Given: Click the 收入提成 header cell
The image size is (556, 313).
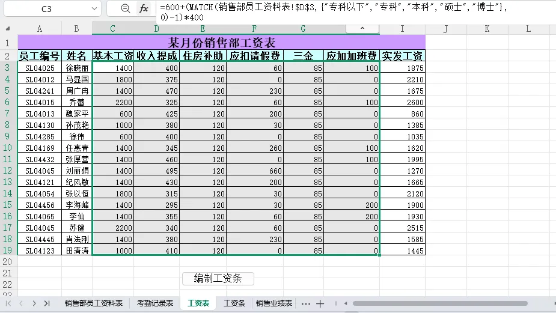Looking at the screenshot, I should (x=156, y=56).
